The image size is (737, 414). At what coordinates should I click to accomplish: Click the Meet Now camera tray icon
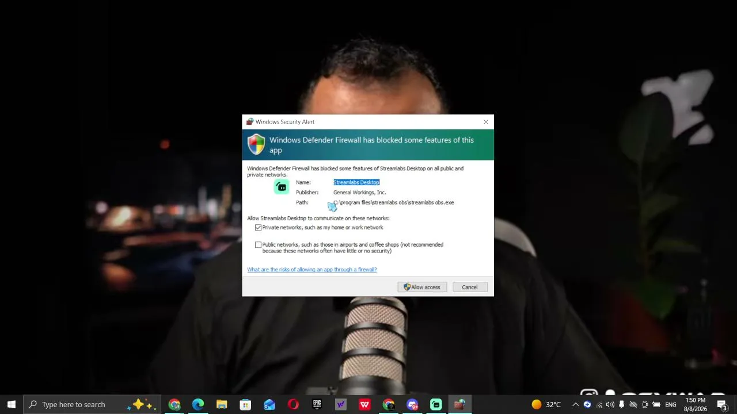coord(645,404)
